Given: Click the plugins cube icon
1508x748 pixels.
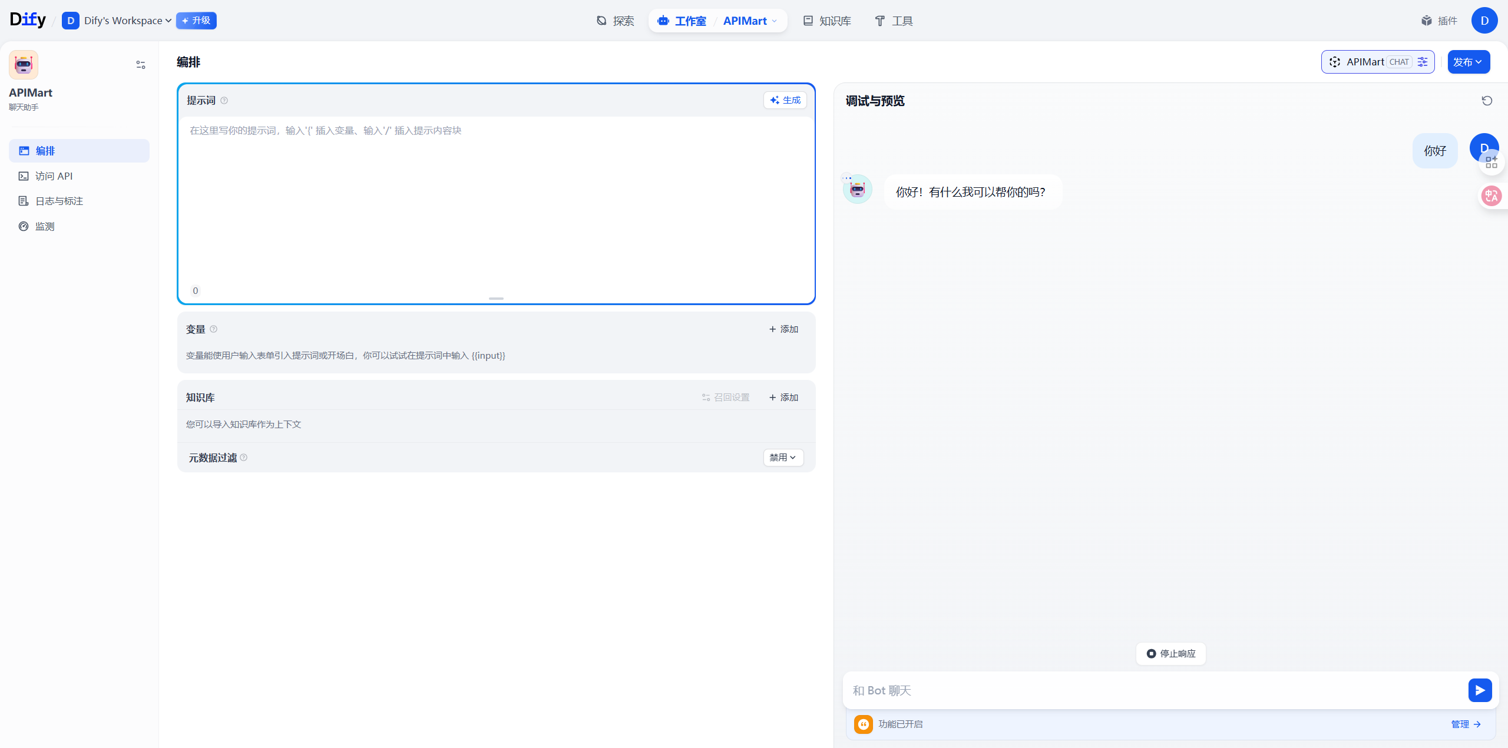Looking at the screenshot, I should pos(1426,21).
